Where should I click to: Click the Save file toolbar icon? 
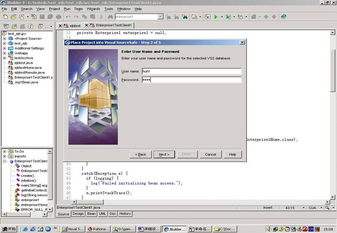42,17
